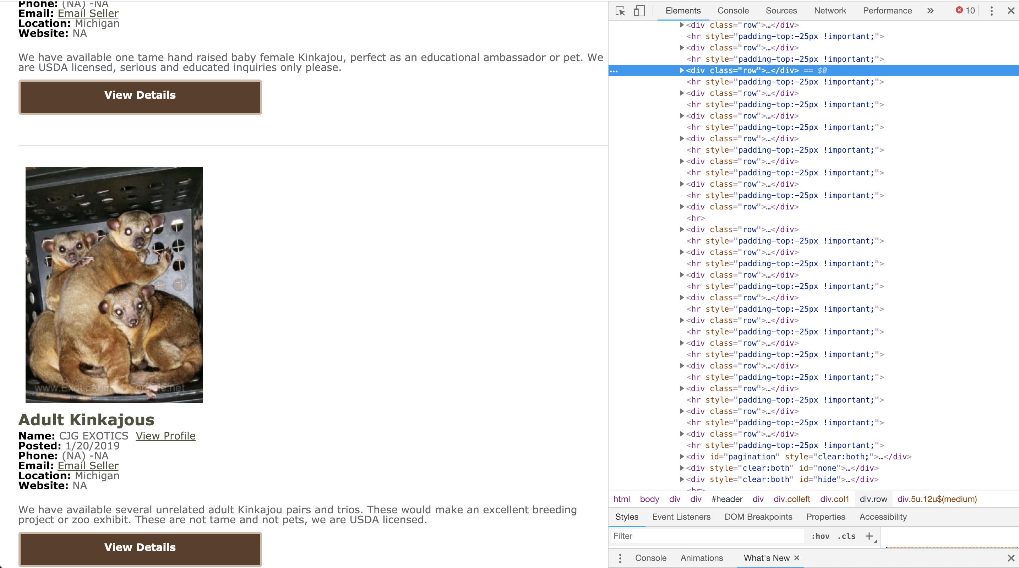
Task: Expand the div id pagination node
Action: click(x=682, y=457)
